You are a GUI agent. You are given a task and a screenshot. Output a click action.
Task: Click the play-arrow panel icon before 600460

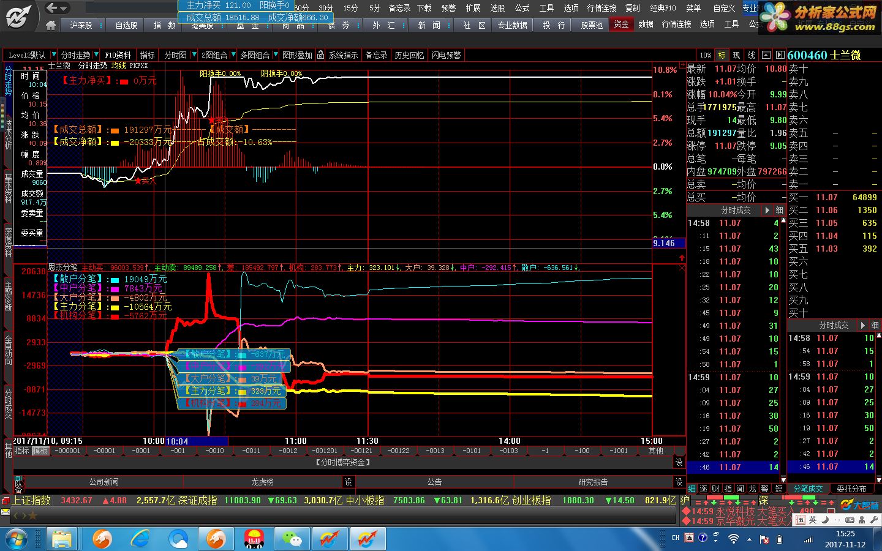point(779,55)
